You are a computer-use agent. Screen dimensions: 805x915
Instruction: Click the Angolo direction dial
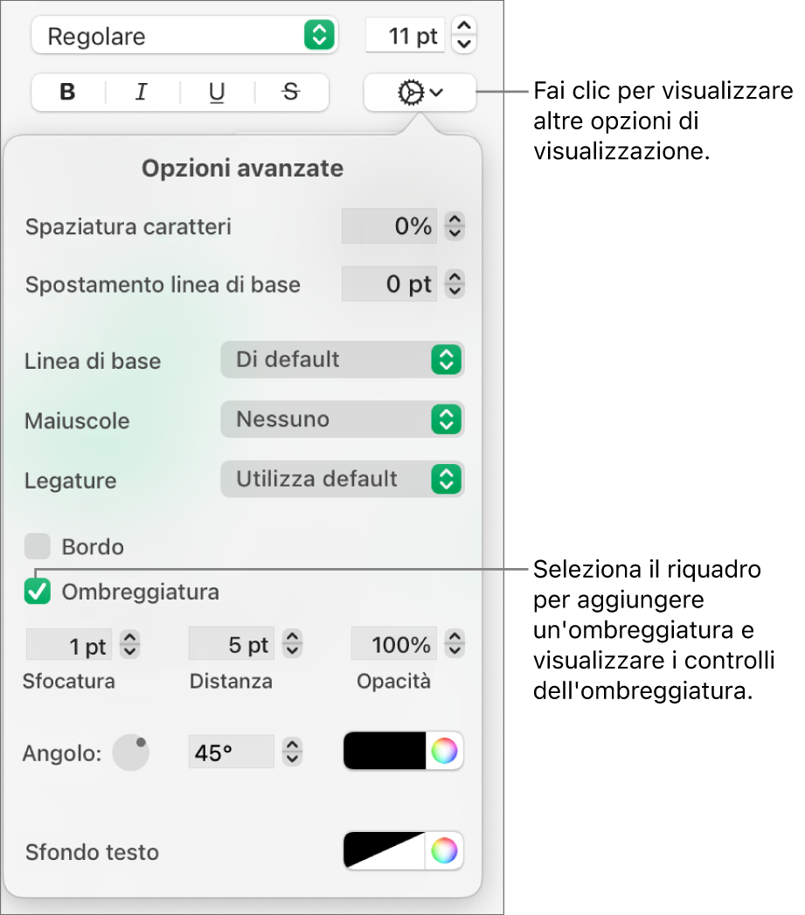(129, 752)
